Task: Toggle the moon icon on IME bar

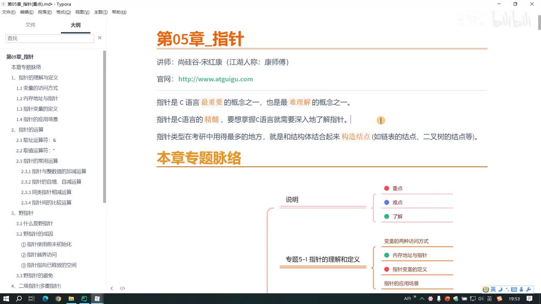Action: 500,289
